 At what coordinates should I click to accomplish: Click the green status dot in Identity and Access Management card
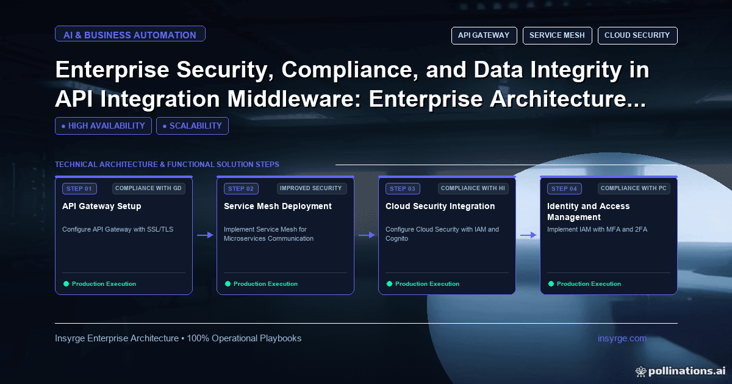click(551, 283)
